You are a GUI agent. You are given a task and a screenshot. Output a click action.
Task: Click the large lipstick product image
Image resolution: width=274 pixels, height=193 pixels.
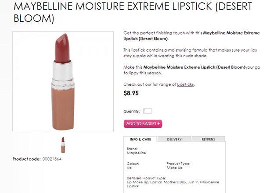pyautogui.click(x=64, y=81)
